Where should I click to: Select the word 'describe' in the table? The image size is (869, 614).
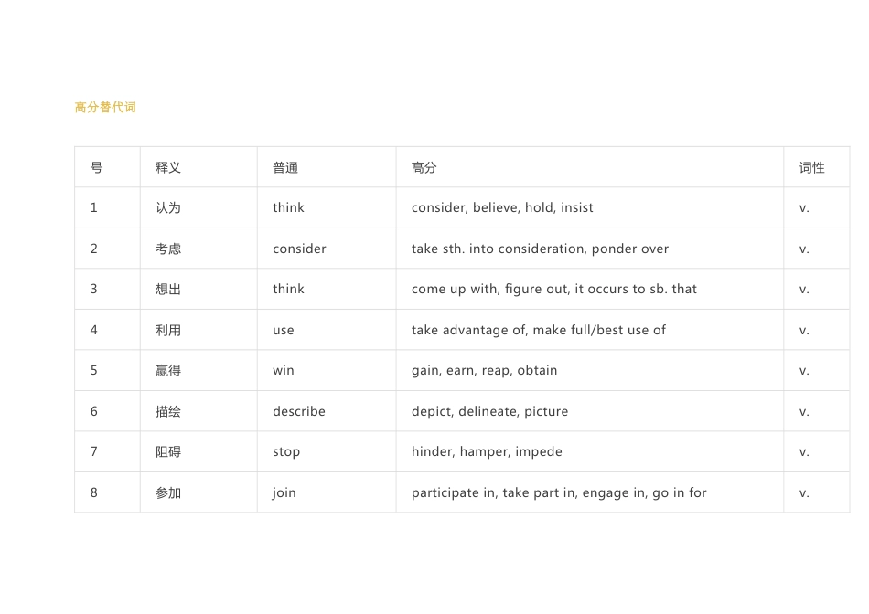point(299,411)
